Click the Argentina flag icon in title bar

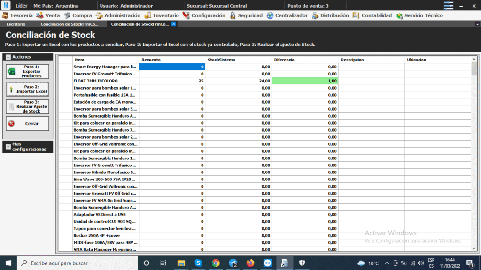449,5
